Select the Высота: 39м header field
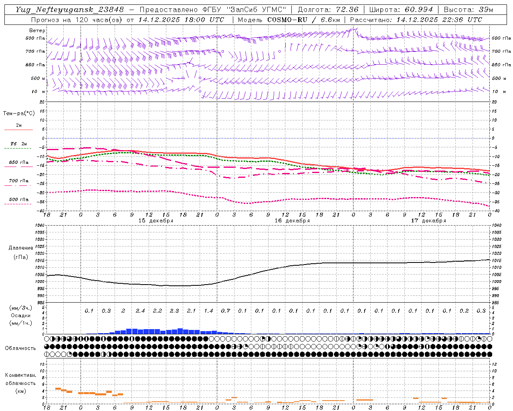The height and width of the screenshot is (411, 513). pyautogui.click(x=469, y=10)
